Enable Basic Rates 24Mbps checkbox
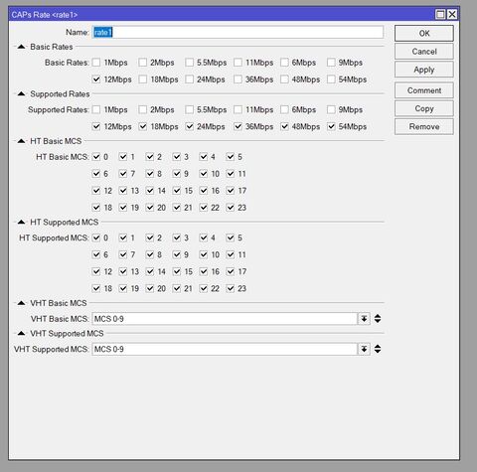Image resolution: width=477 pixels, height=472 pixels. [x=190, y=79]
